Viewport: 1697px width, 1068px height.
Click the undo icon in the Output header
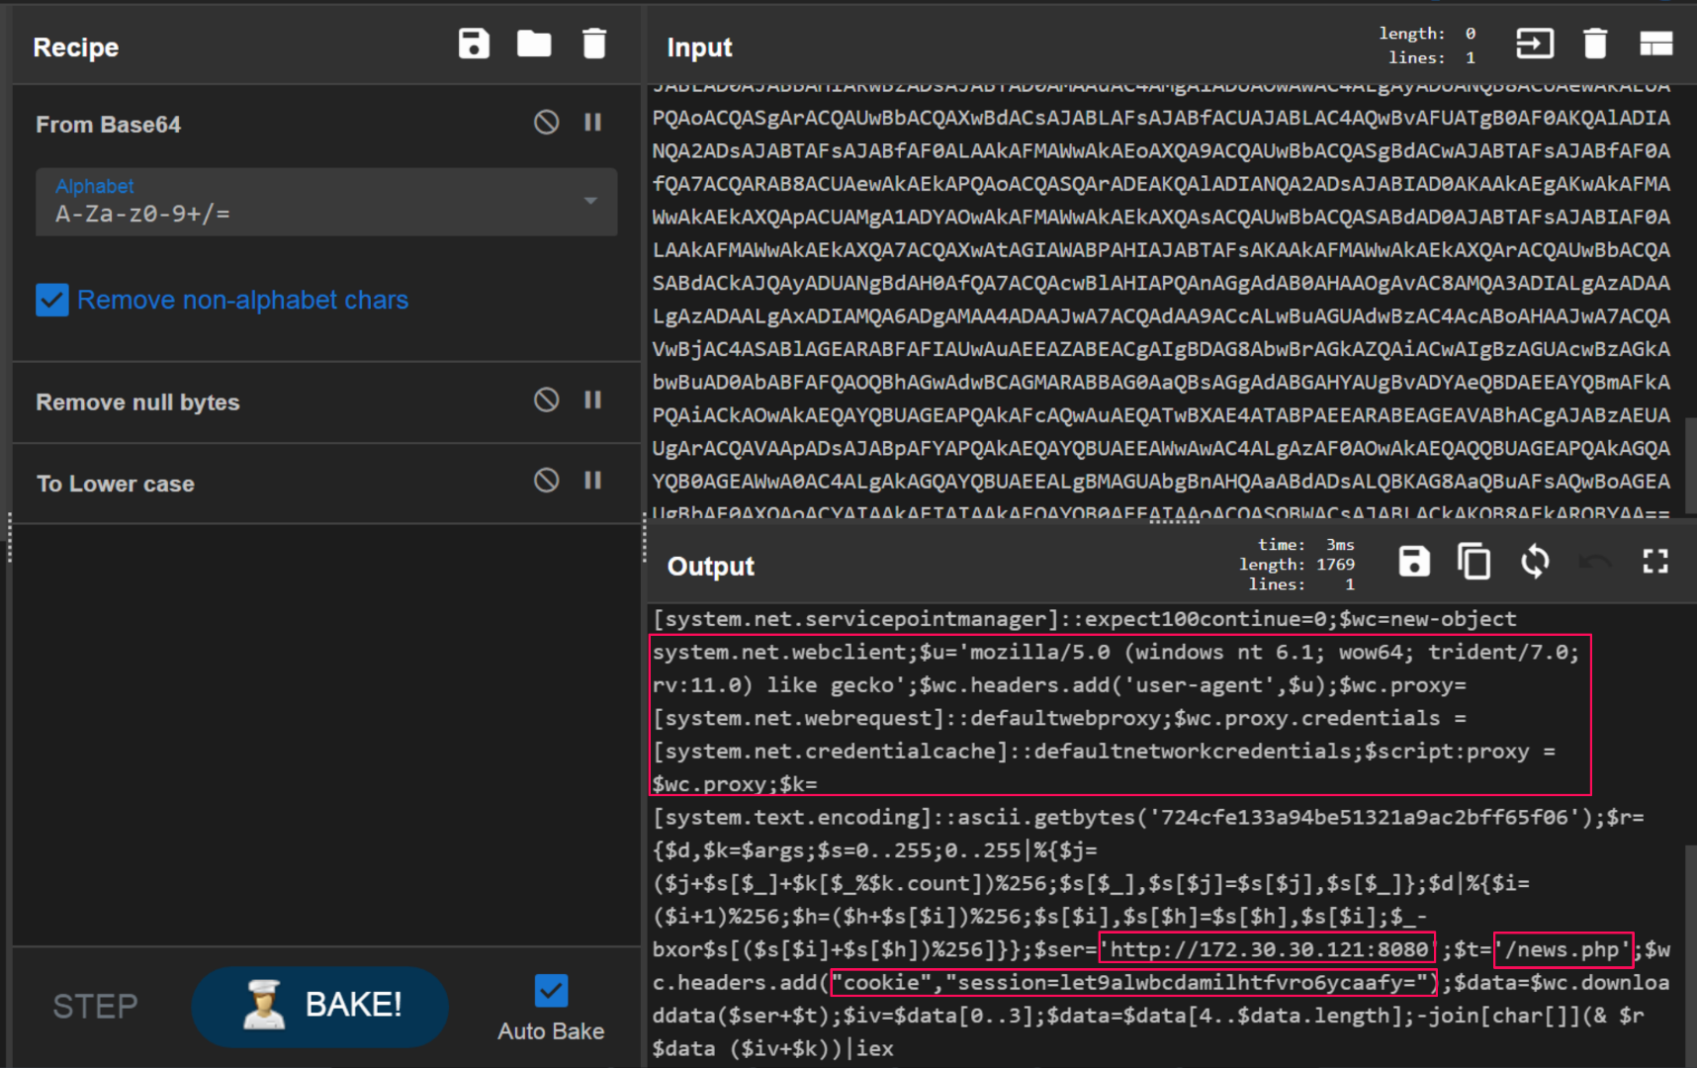[x=1595, y=562]
